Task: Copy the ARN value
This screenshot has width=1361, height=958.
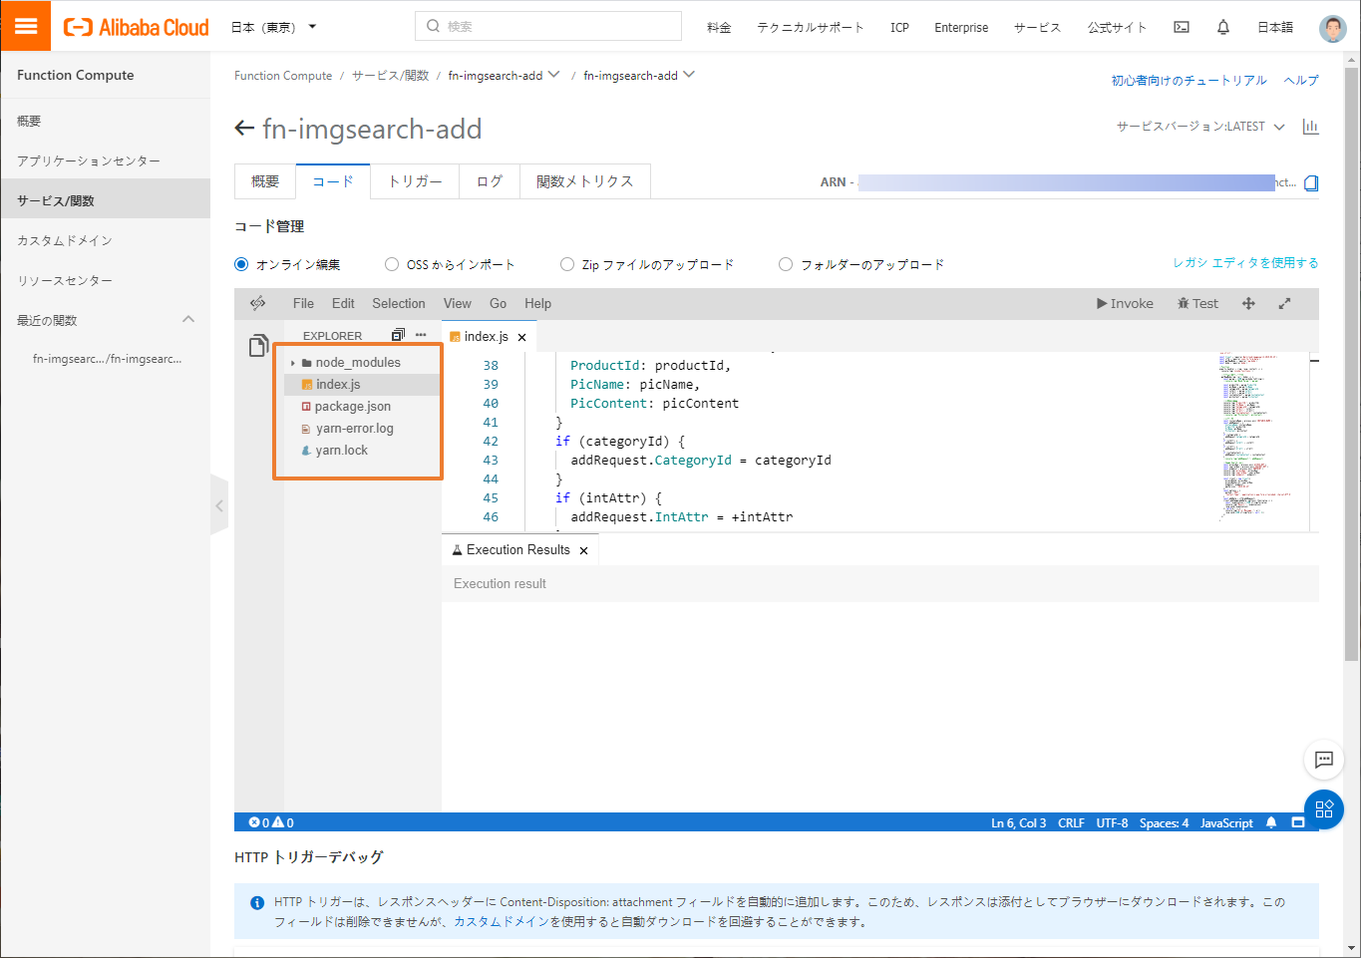Action: tap(1311, 182)
